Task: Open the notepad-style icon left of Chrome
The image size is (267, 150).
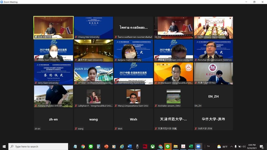Action: coord(75,146)
